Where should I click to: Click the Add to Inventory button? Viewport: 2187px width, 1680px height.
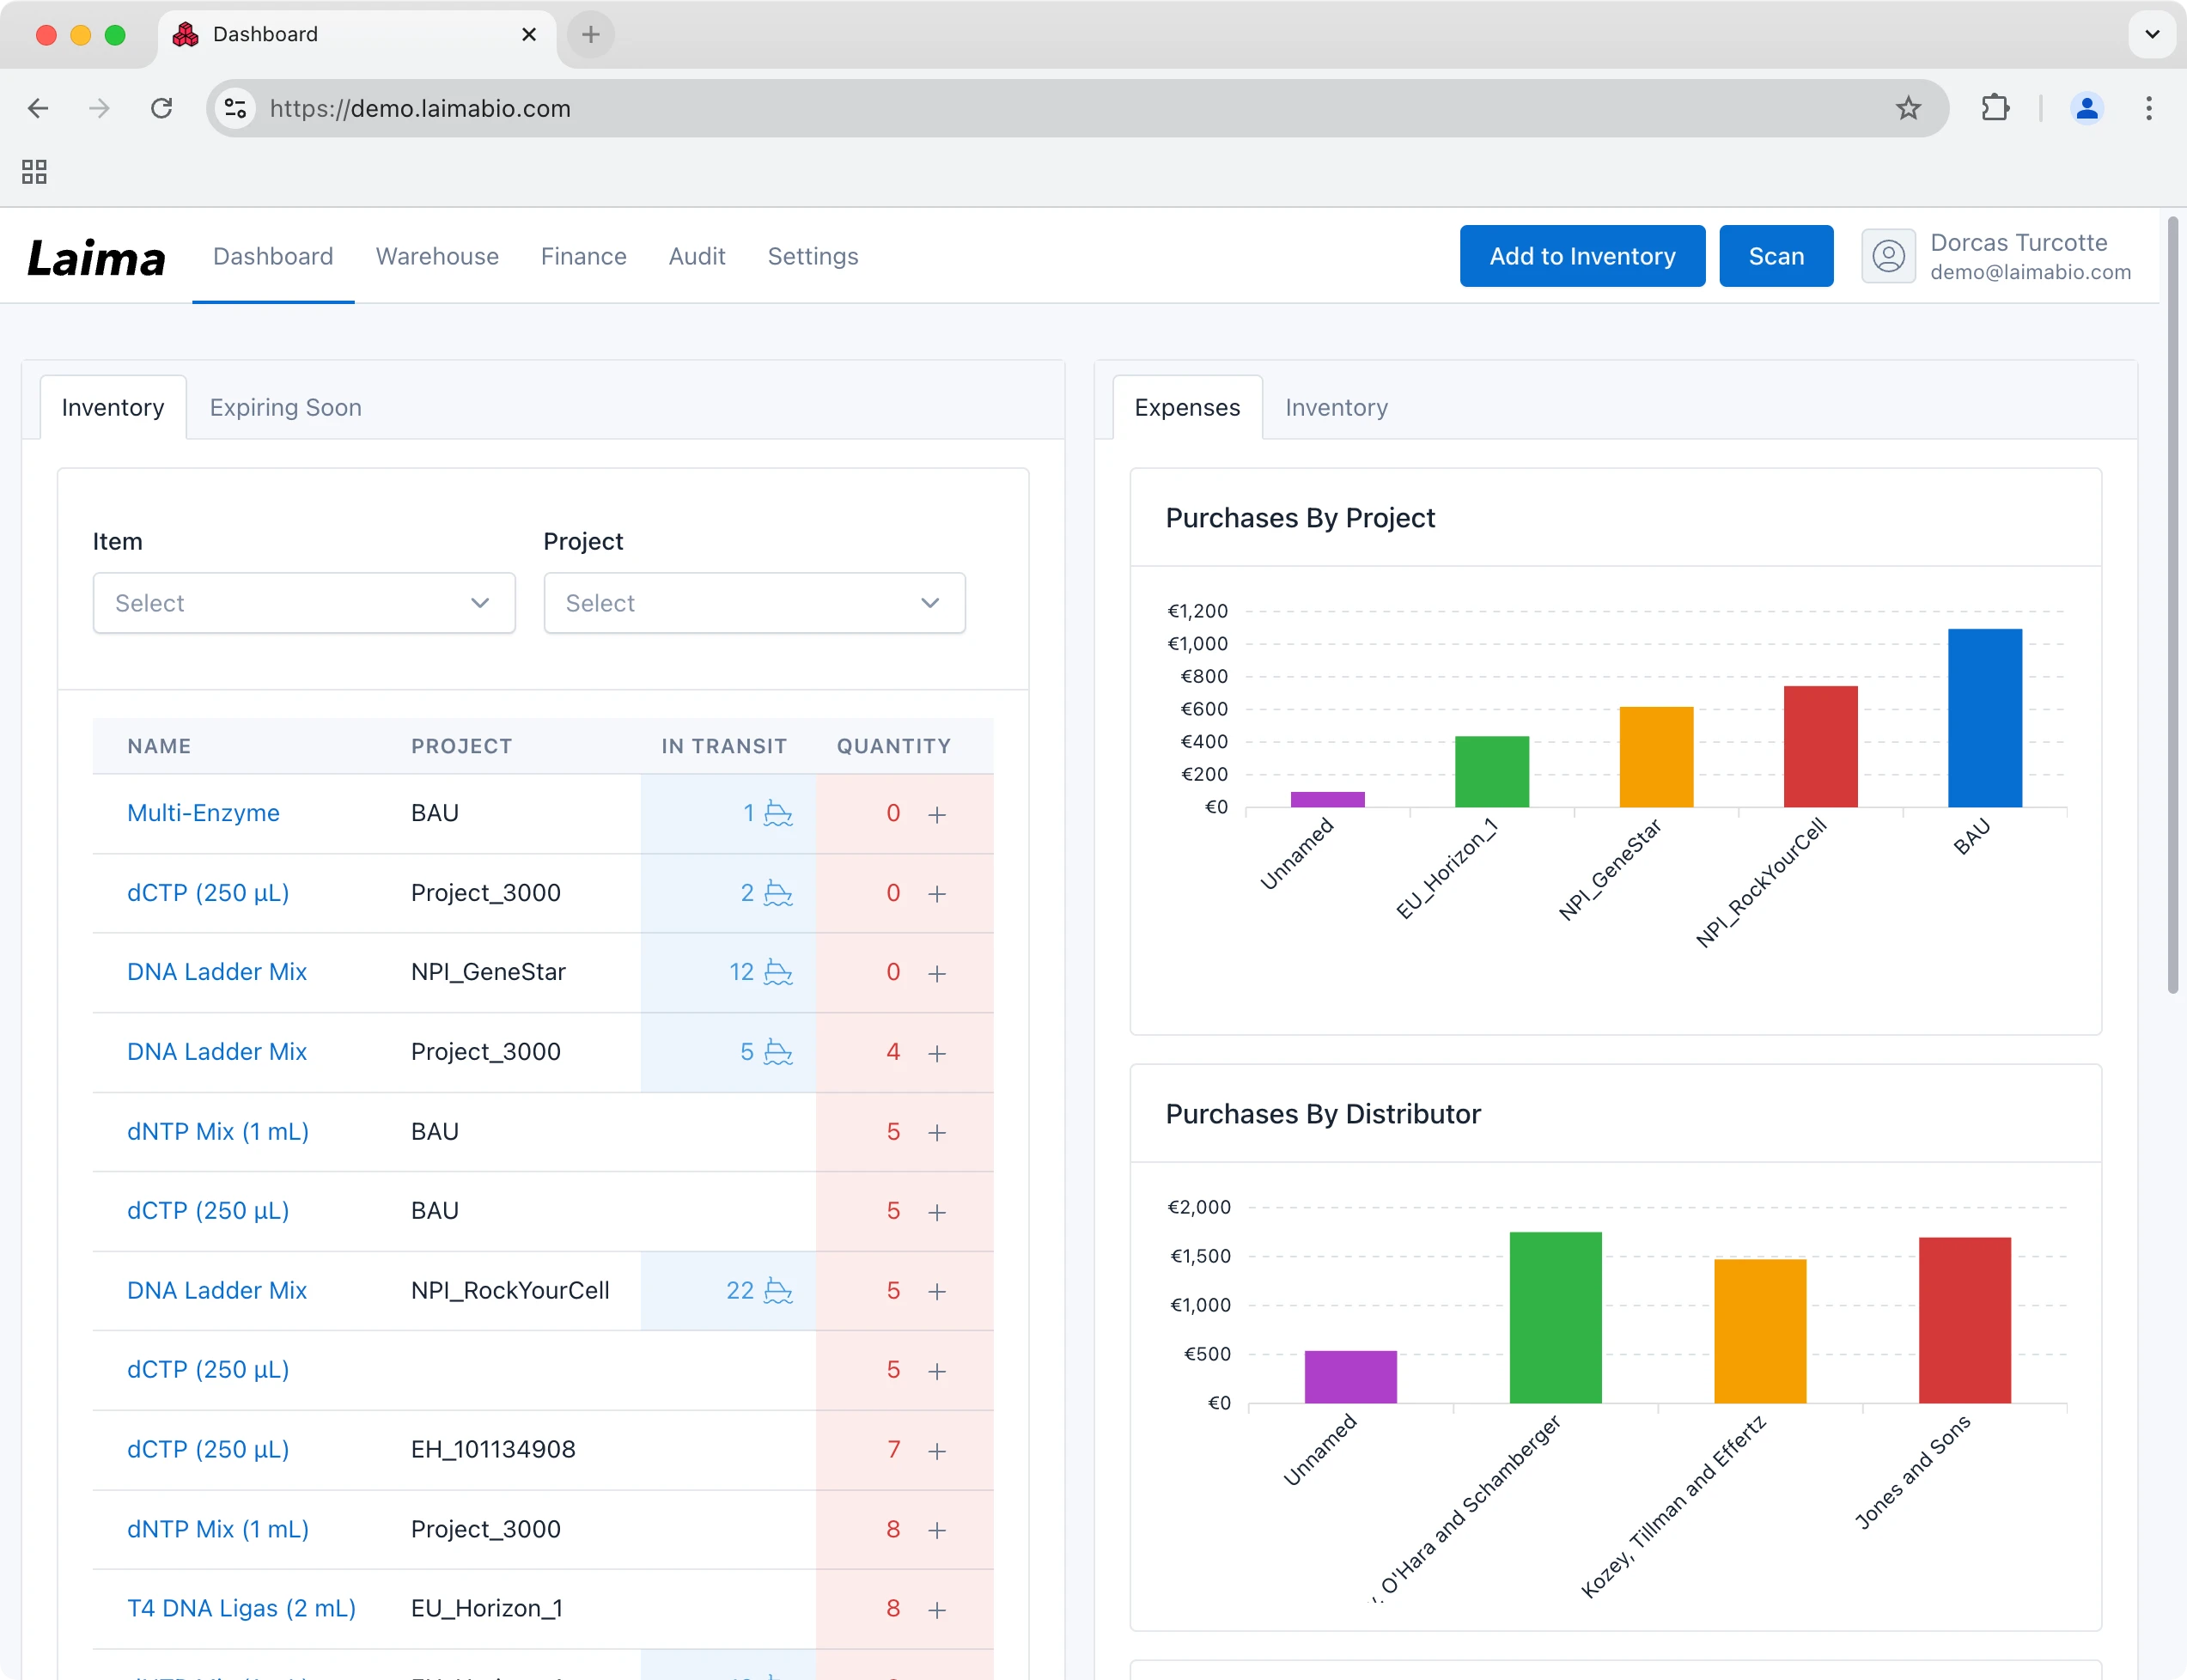coord(1582,256)
